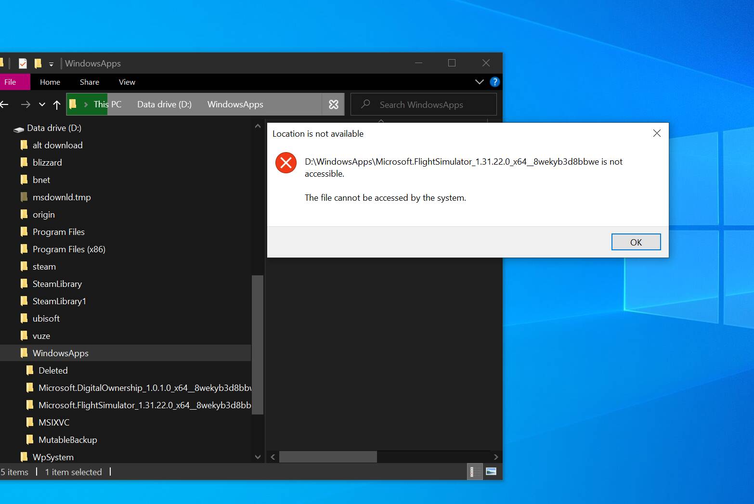Click the New folder quick access icon
Image resolution: width=754 pixels, height=504 pixels.
(38, 64)
